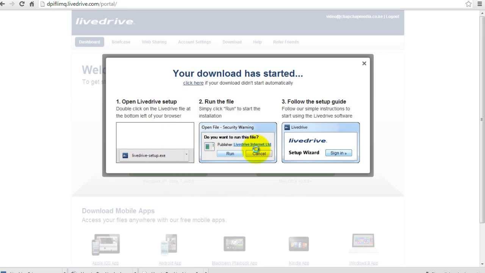Click livedrive-setup.exe file in step 1 image
This screenshot has height=273, width=485.
149,155
